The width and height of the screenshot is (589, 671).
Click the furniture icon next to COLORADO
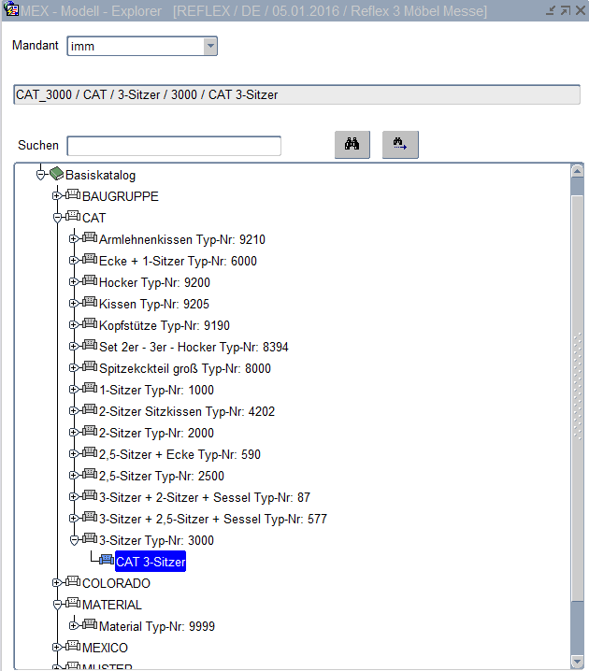tap(73, 583)
